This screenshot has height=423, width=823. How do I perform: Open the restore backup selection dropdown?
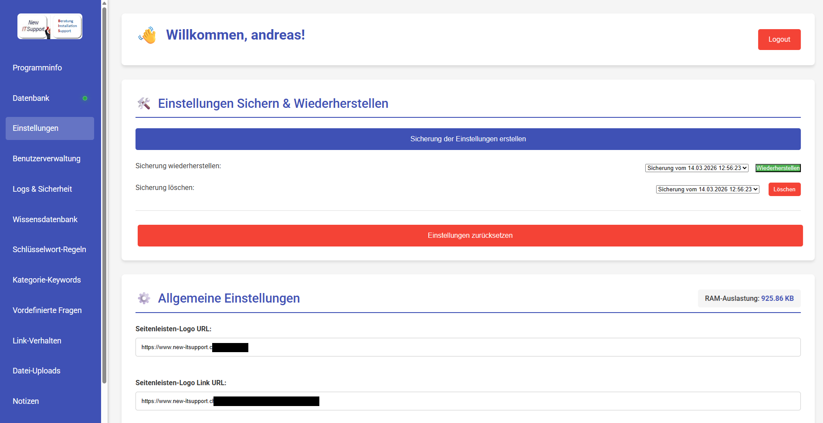pyautogui.click(x=696, y=168)
